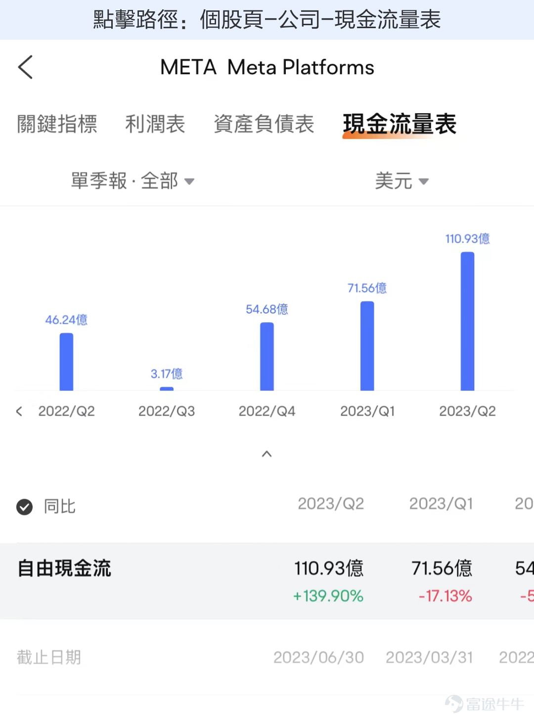Screen dimensions: 534x722
Task: Click the META Meta Platforms title
Action: click(x=267, y=67)
